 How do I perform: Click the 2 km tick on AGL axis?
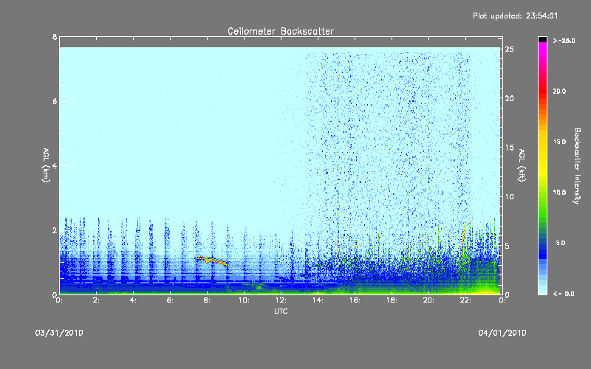point(55,230)
